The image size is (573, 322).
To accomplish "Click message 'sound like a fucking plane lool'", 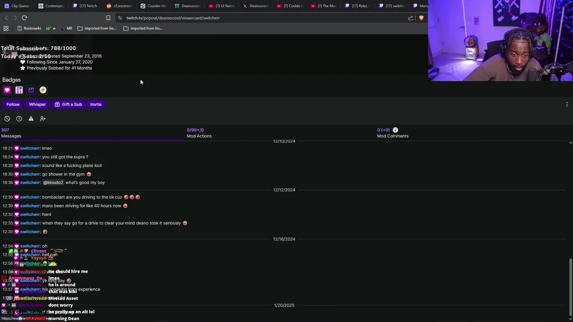I will click(72, 165).
